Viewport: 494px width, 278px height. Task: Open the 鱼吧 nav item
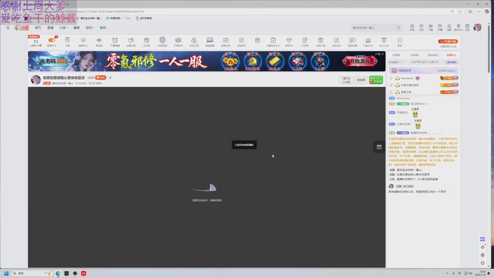[103, 28]
